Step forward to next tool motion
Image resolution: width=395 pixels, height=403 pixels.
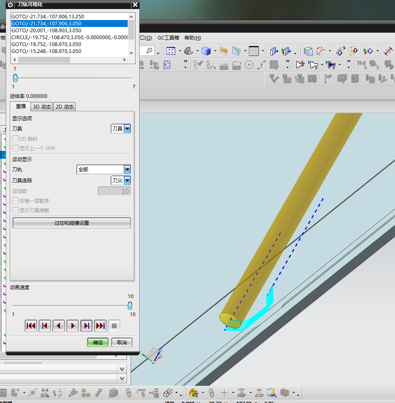(87, 326)
